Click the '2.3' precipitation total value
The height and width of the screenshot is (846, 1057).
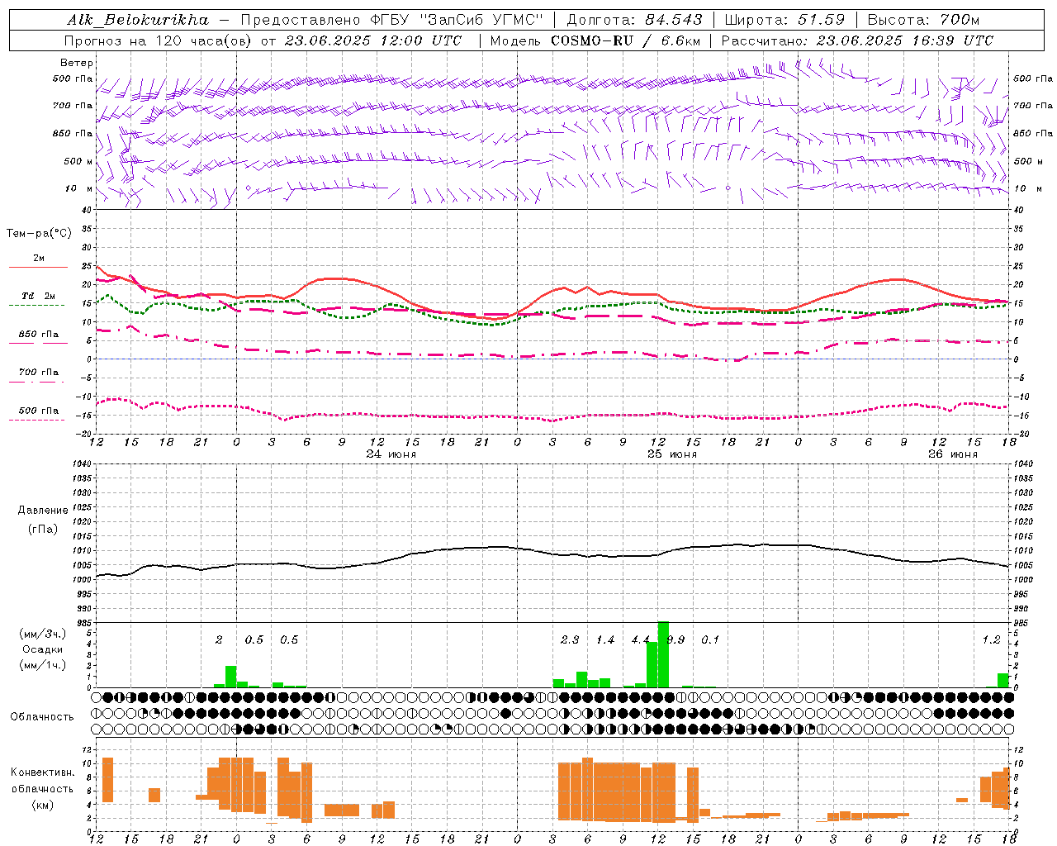point(570,640)
